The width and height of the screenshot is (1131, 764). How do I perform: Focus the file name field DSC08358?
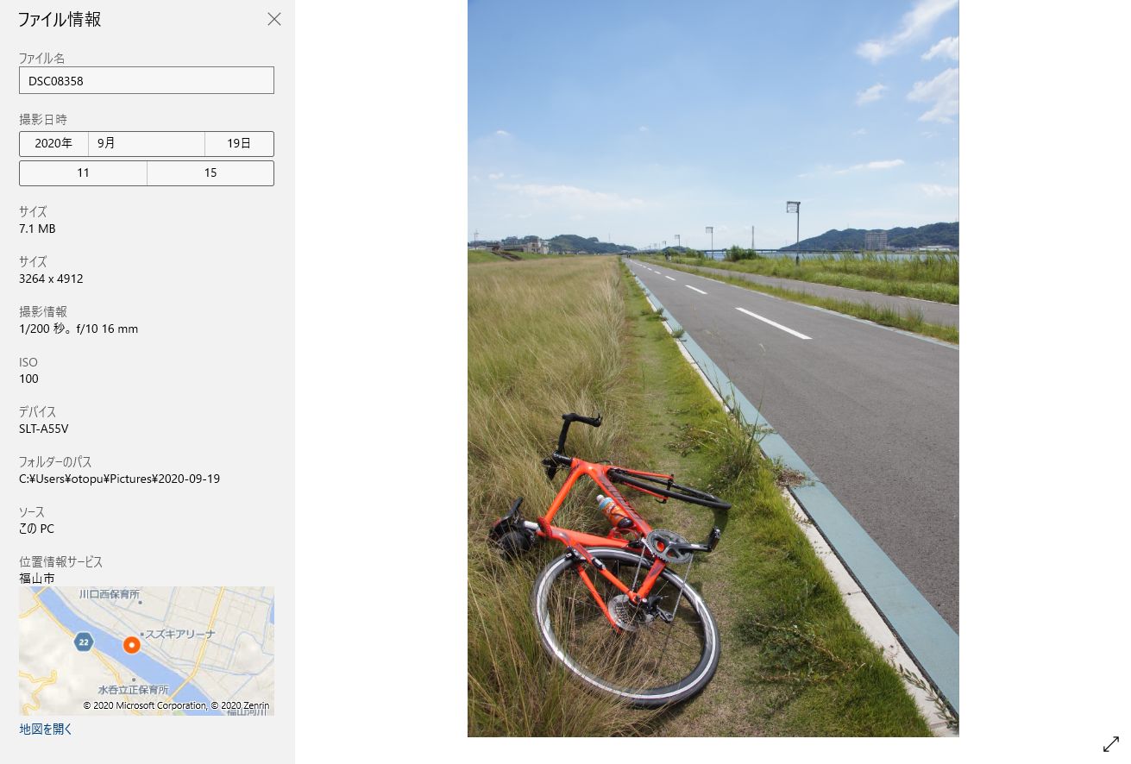147,80
